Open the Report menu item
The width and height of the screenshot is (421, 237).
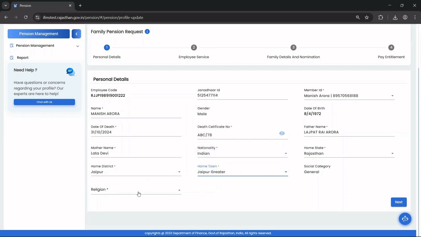pyautogui.click(x=23, y=58)
